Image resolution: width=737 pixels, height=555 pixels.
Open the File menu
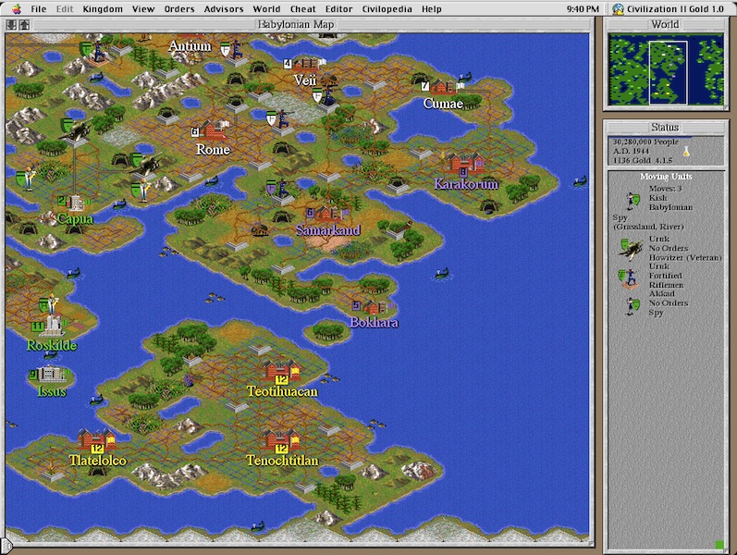click(x=38, y=9)
